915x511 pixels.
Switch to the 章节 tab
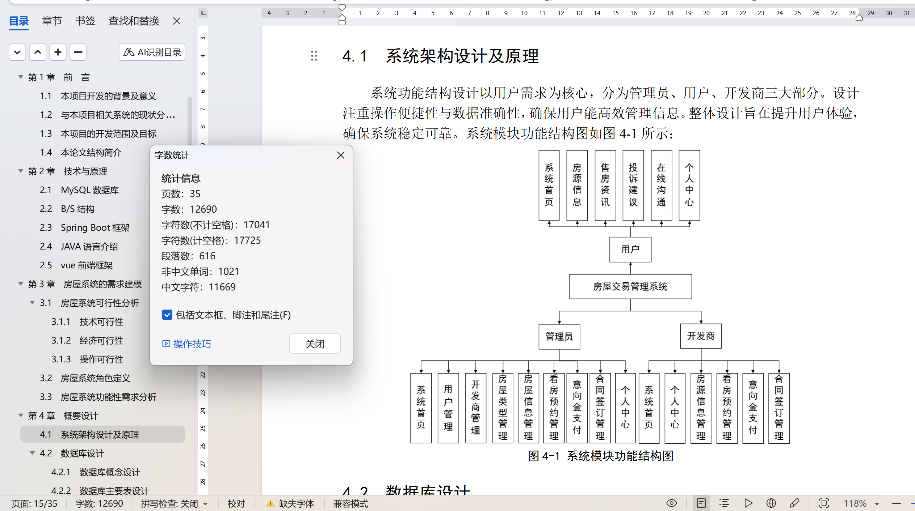(52, 21)
